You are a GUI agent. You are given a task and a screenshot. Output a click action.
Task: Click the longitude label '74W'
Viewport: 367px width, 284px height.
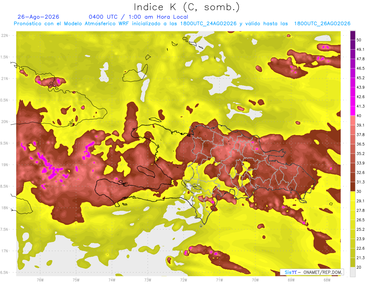[x=112, y=280]
